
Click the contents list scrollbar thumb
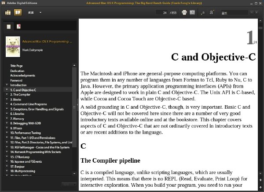(74, 107)
